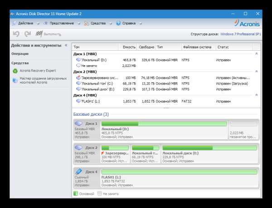Click the Redo arrow icon

[28, 34]
